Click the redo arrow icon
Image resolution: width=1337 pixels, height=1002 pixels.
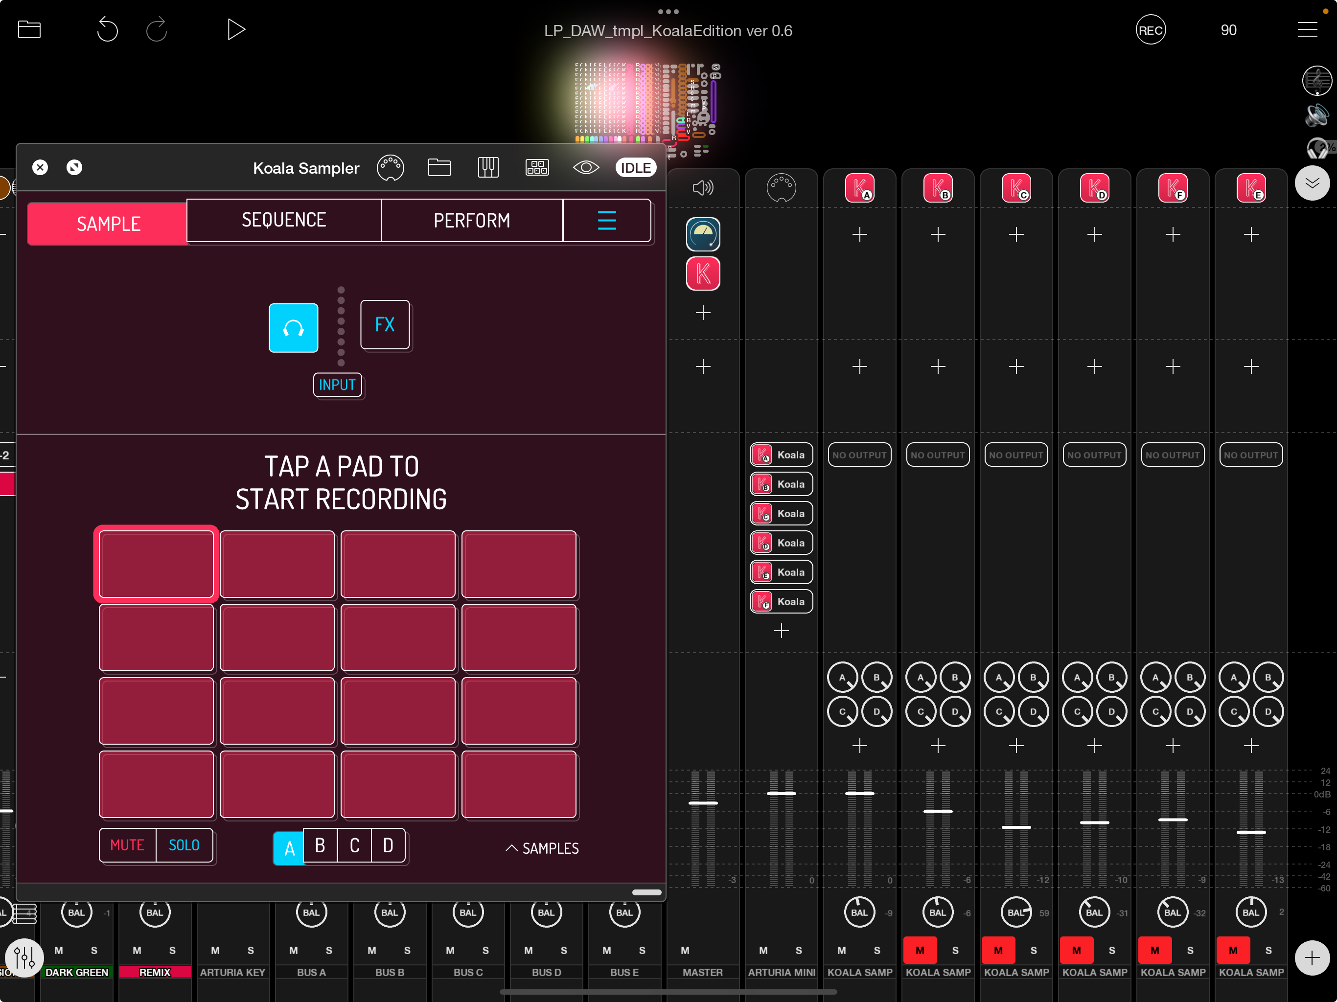pyautogui.click(x=157, y=30)
